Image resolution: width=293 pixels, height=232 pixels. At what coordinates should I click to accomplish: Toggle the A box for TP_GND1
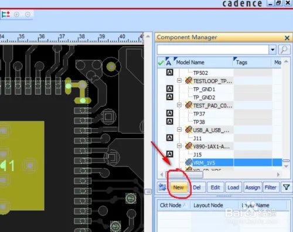tap(169, 89)
